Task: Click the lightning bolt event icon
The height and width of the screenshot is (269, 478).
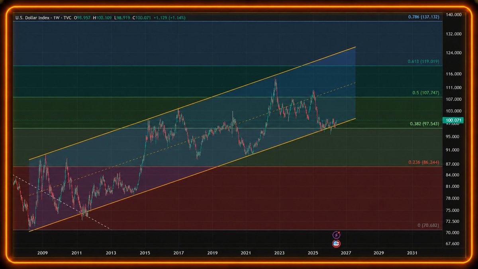Action: [x=337, y=235]
